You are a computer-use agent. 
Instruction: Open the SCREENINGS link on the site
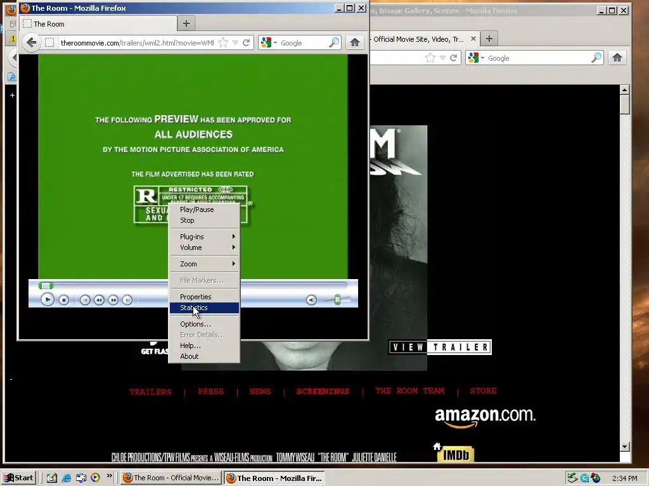323,391
